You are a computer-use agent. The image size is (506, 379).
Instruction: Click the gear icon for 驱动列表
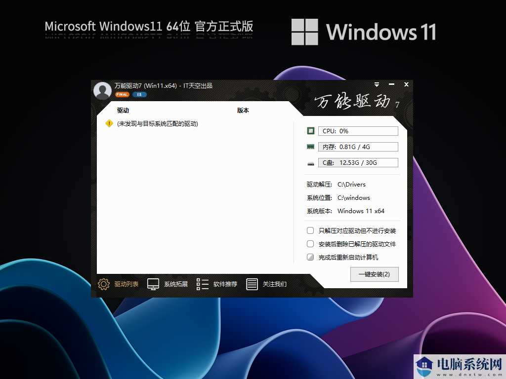[x=104, y=284]
